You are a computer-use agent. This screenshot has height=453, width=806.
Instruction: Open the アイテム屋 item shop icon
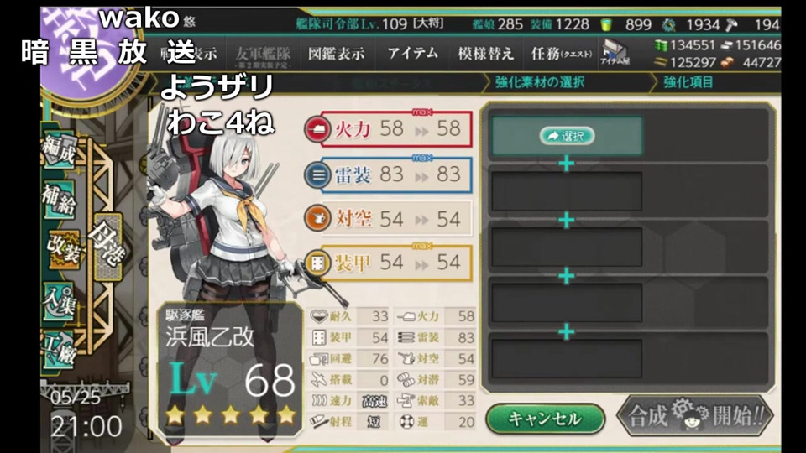(615, 52)
